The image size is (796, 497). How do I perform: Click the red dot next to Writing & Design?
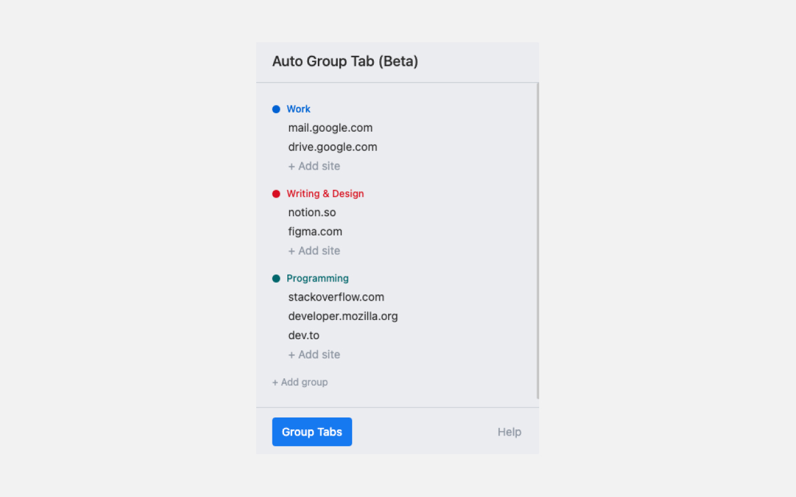[x=276, y=193]
